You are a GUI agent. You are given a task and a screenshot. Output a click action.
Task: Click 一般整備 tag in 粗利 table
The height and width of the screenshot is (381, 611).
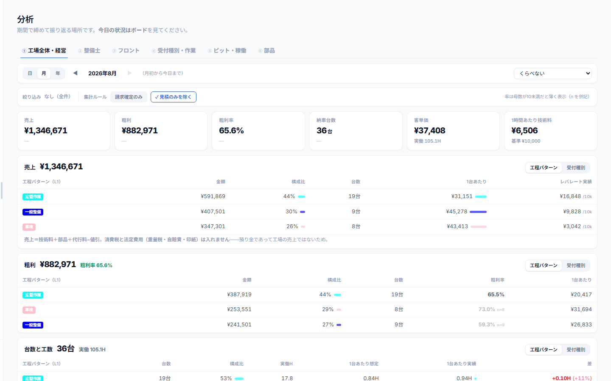[x=33, y=325]
